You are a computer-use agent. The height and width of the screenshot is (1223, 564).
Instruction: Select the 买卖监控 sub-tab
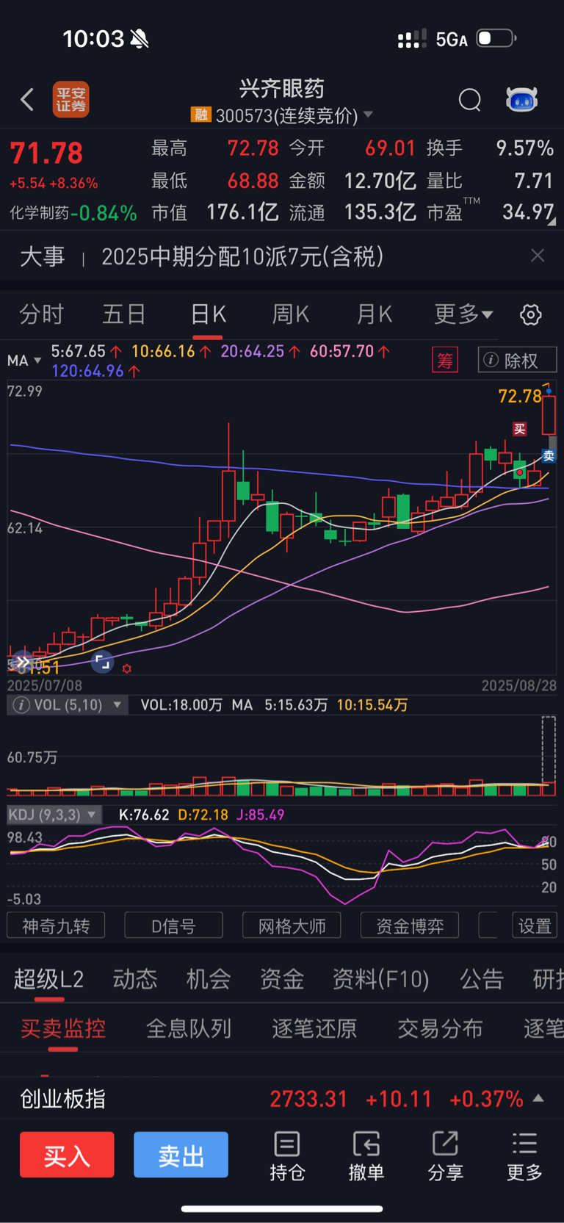[x=63, y=1028]
